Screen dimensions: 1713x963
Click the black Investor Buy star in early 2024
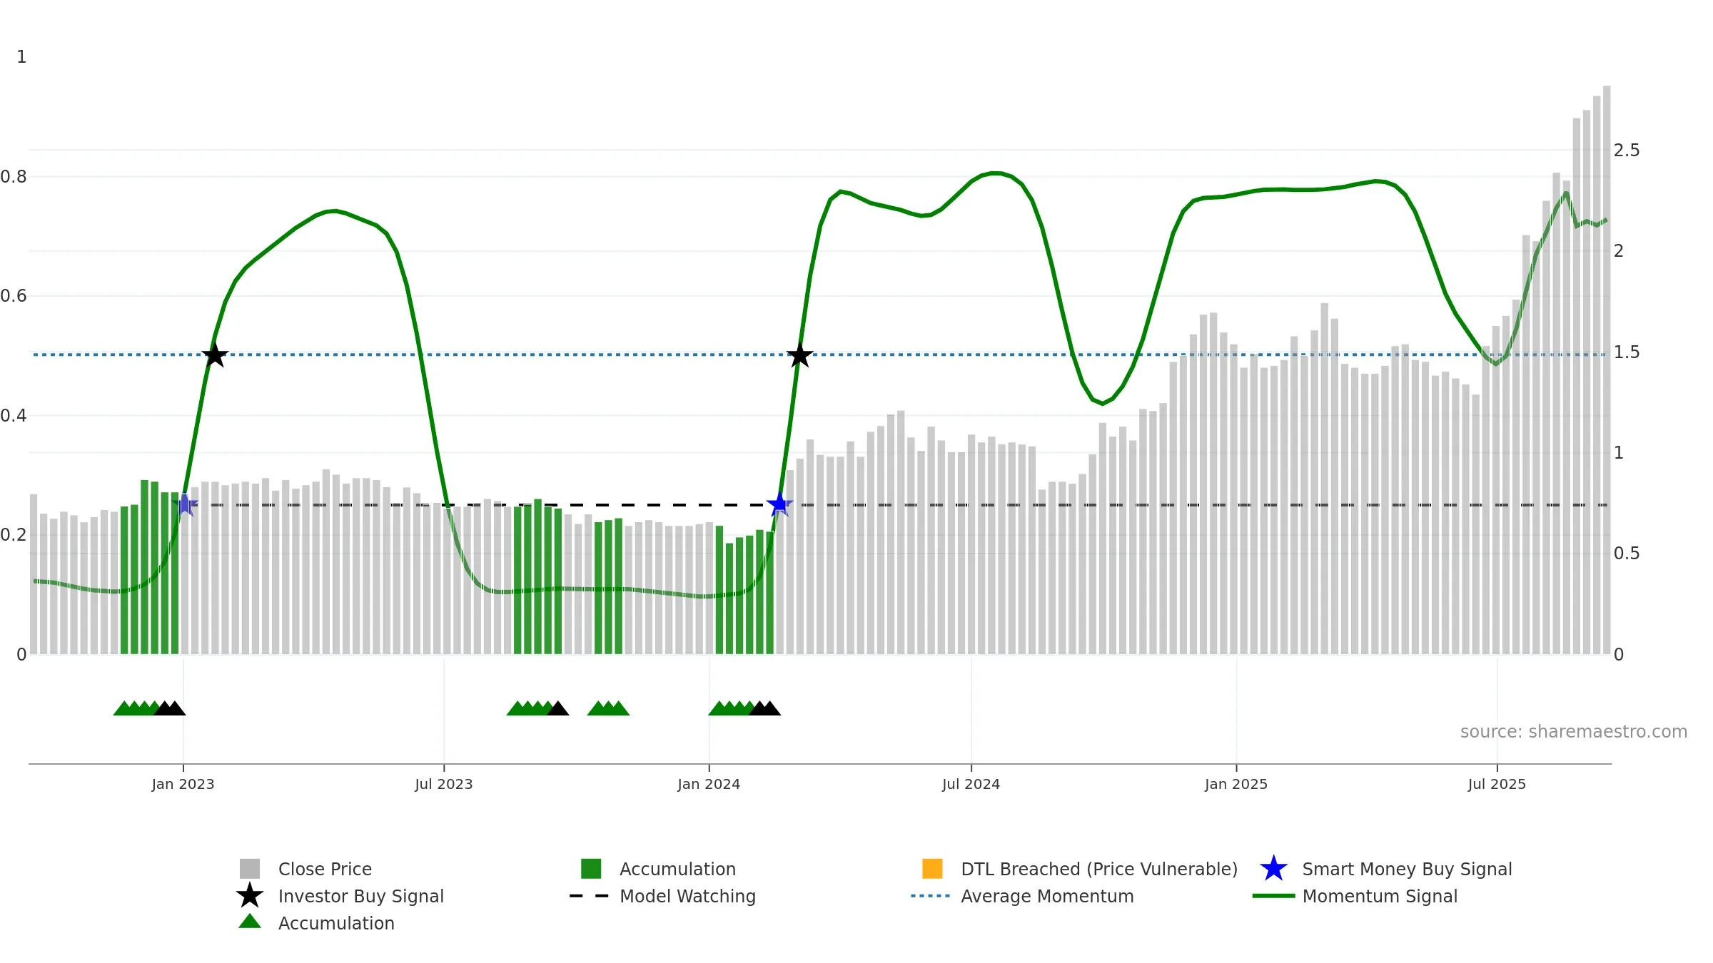[x=800, y=355]
